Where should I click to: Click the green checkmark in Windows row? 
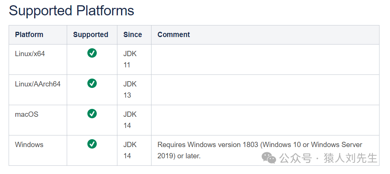pyautogui.click(x=92, y=144)
